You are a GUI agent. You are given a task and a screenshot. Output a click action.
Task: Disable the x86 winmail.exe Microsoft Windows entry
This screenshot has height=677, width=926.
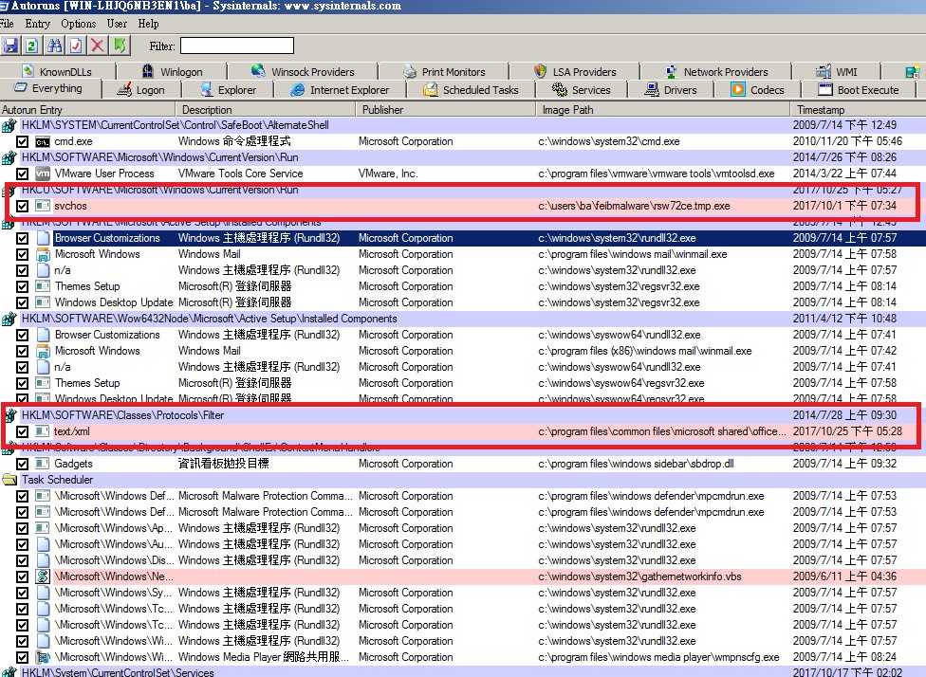[23, 351]
